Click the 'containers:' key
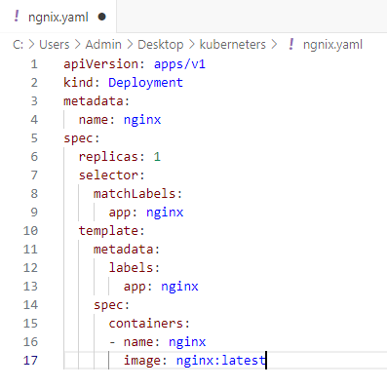Viewport: 387px width, 388px height. pos(149,324)
